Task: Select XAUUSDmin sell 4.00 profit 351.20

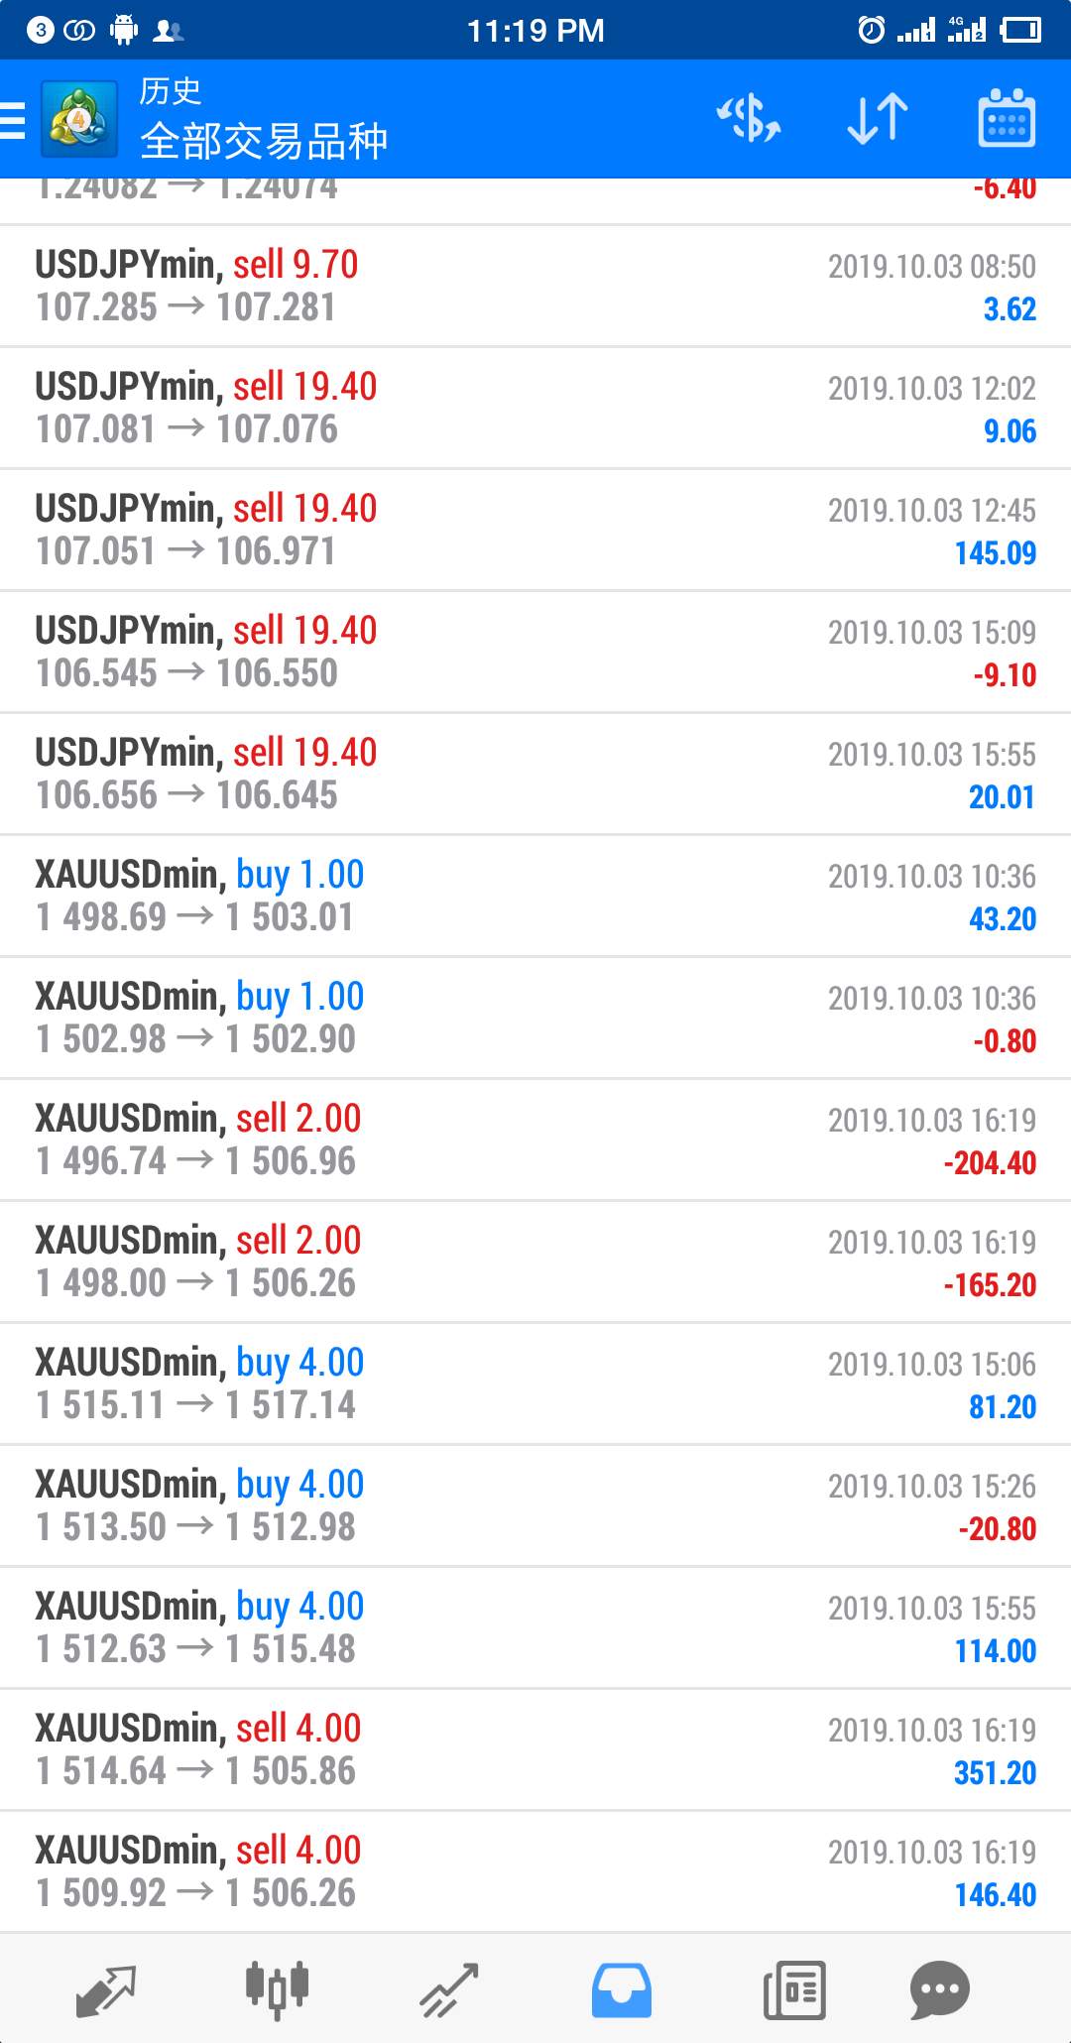Action: [535, 1750]
